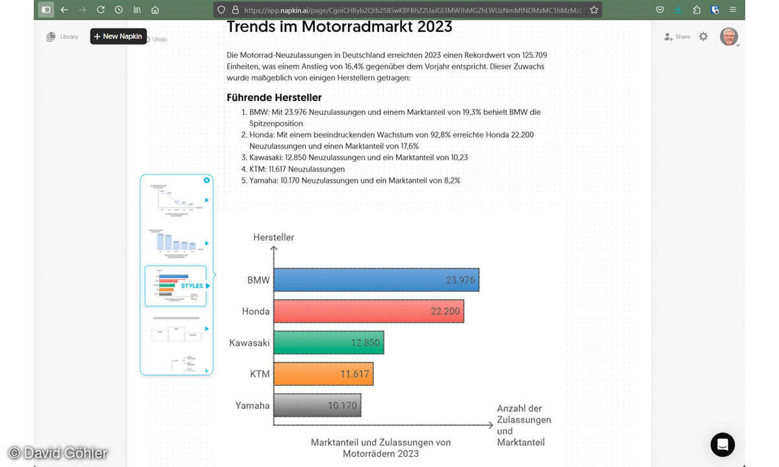The height and width of the screenshot is (467, 779).
Task: Select the orange KTM bar
Action: point(323,374)
